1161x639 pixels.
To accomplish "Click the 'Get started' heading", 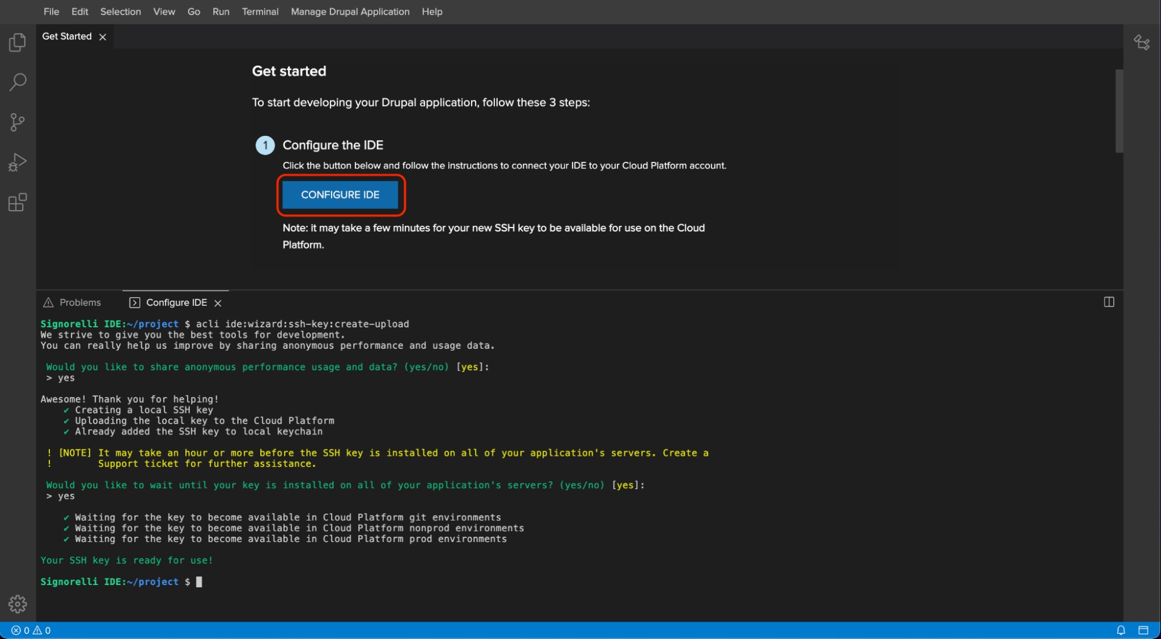I will point(289,71).
